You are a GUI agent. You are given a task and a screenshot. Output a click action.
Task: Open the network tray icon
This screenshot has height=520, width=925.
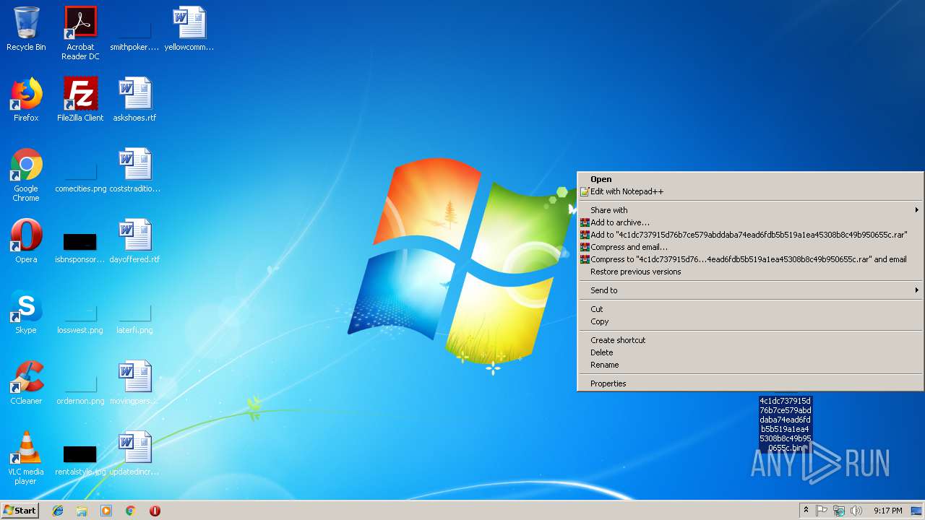pyautogui.click(x=839, y=511)
